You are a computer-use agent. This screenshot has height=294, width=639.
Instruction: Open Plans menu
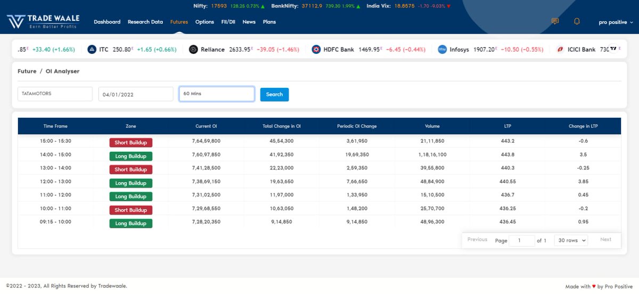click(x=269, y=22)
